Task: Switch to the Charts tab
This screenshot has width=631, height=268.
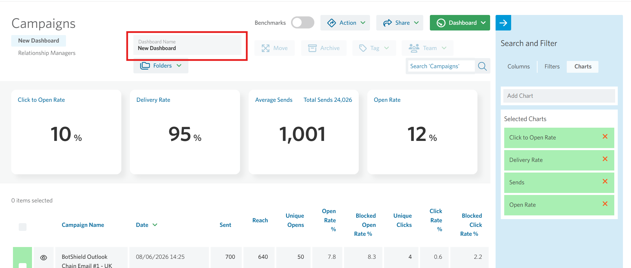Action: click(x=583, y=66)
